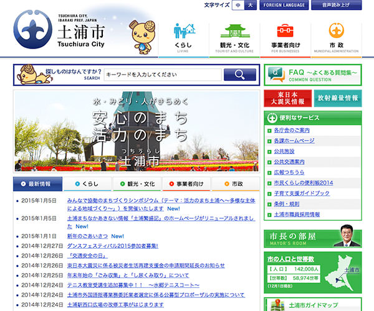The height and width of the screenshot is (311, 374).
Task: Open 市政 Municipal Administration icon
Action: [x=337, y=39]
